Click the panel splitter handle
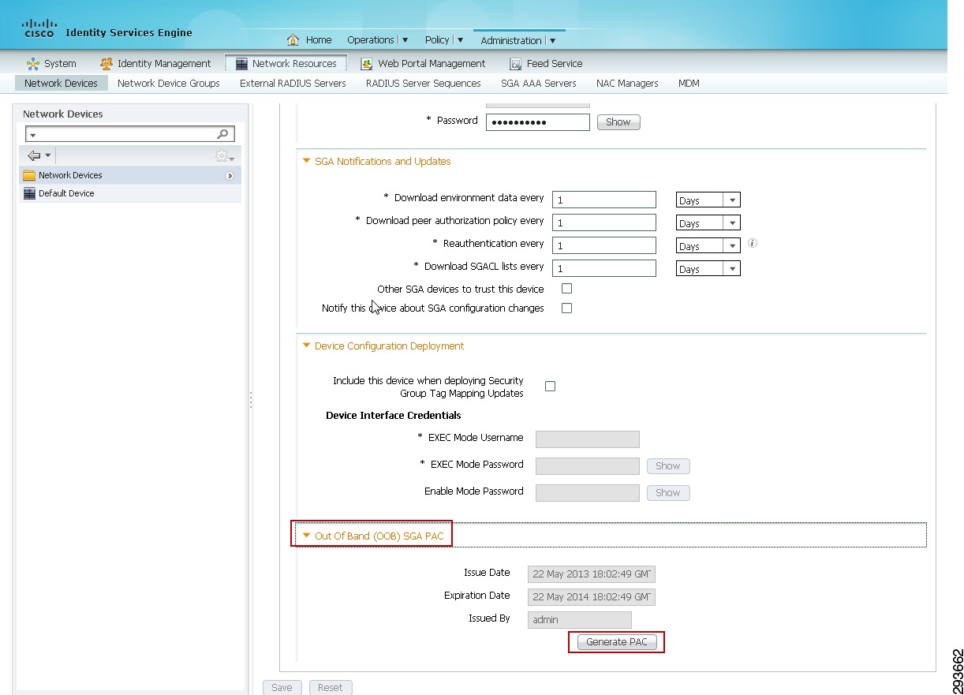 [251, 400]
